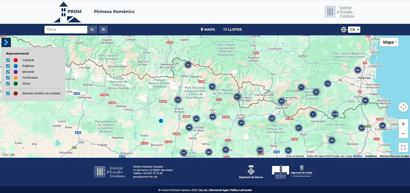Uncheck the Catedral checkbox

[8, 60]
